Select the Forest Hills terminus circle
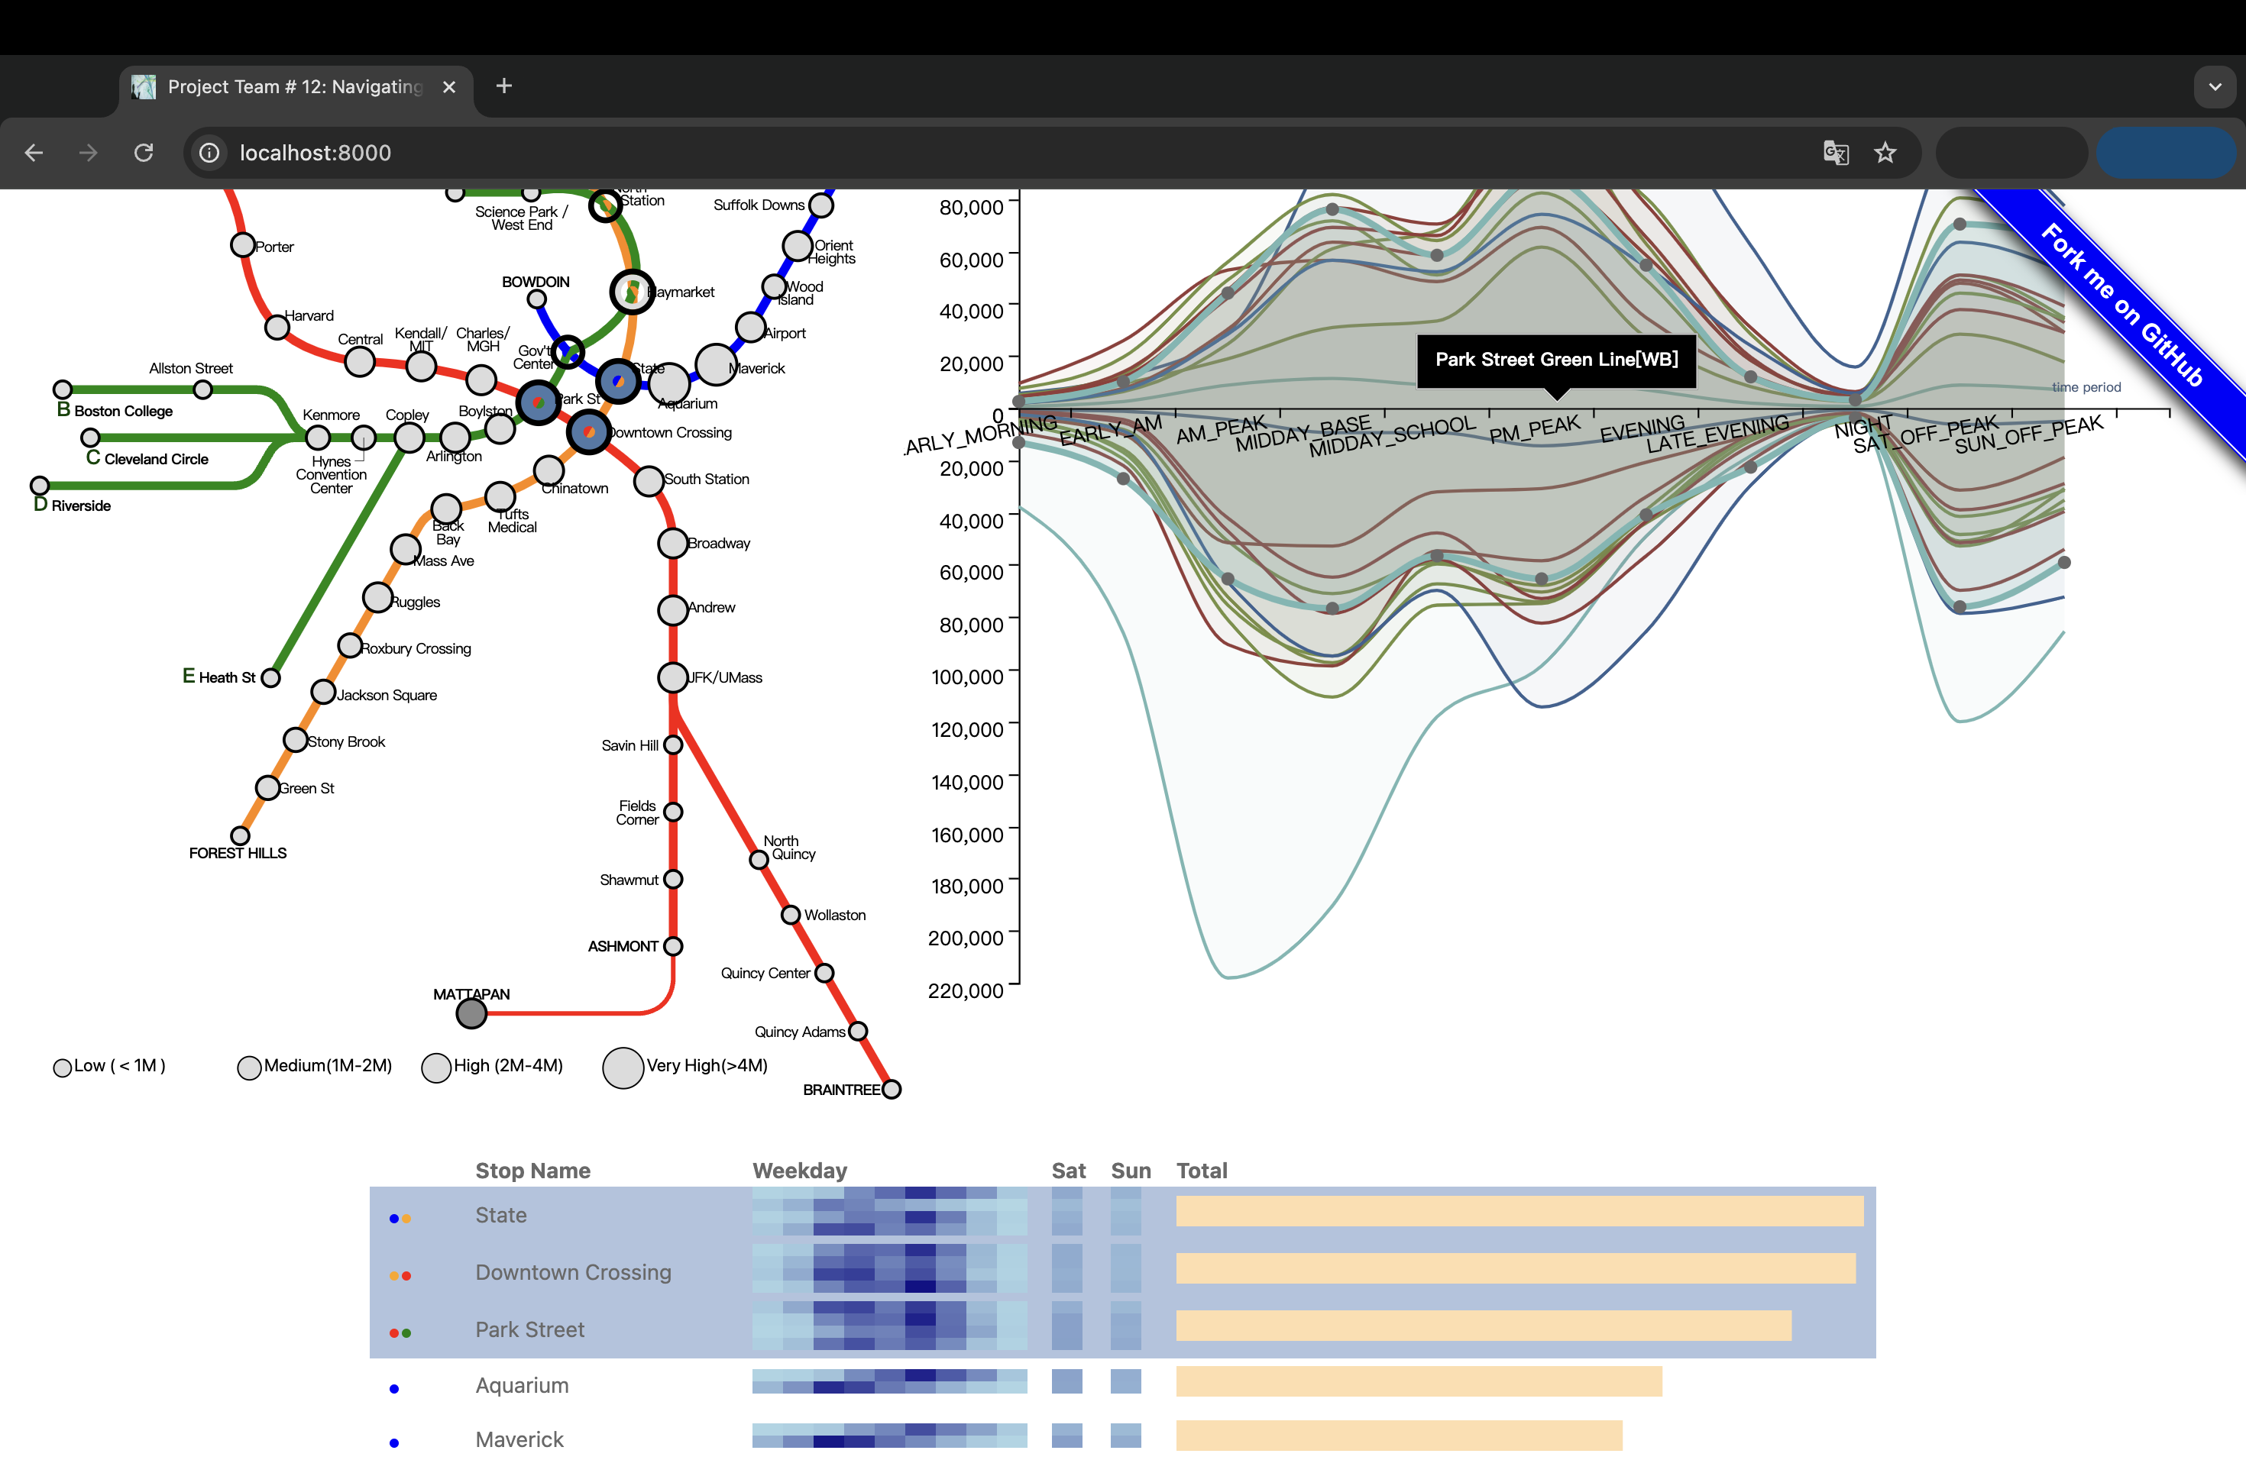This screenshot has width=2246, height=1460. click(241, 835)
